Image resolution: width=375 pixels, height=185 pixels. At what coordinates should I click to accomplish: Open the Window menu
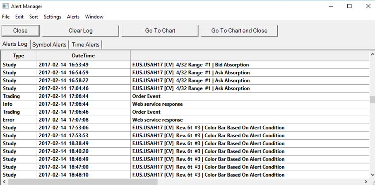click(94, 17)
